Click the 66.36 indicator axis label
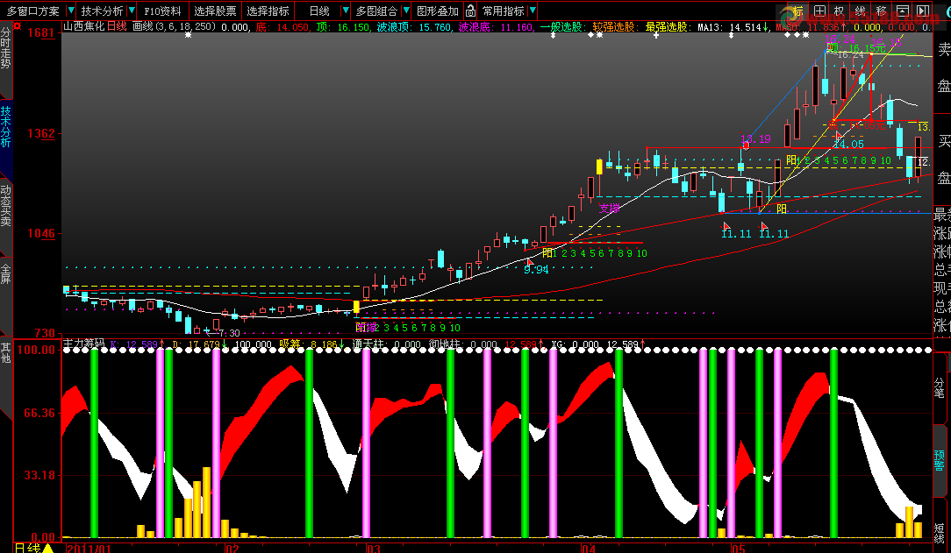 point(39,413)
